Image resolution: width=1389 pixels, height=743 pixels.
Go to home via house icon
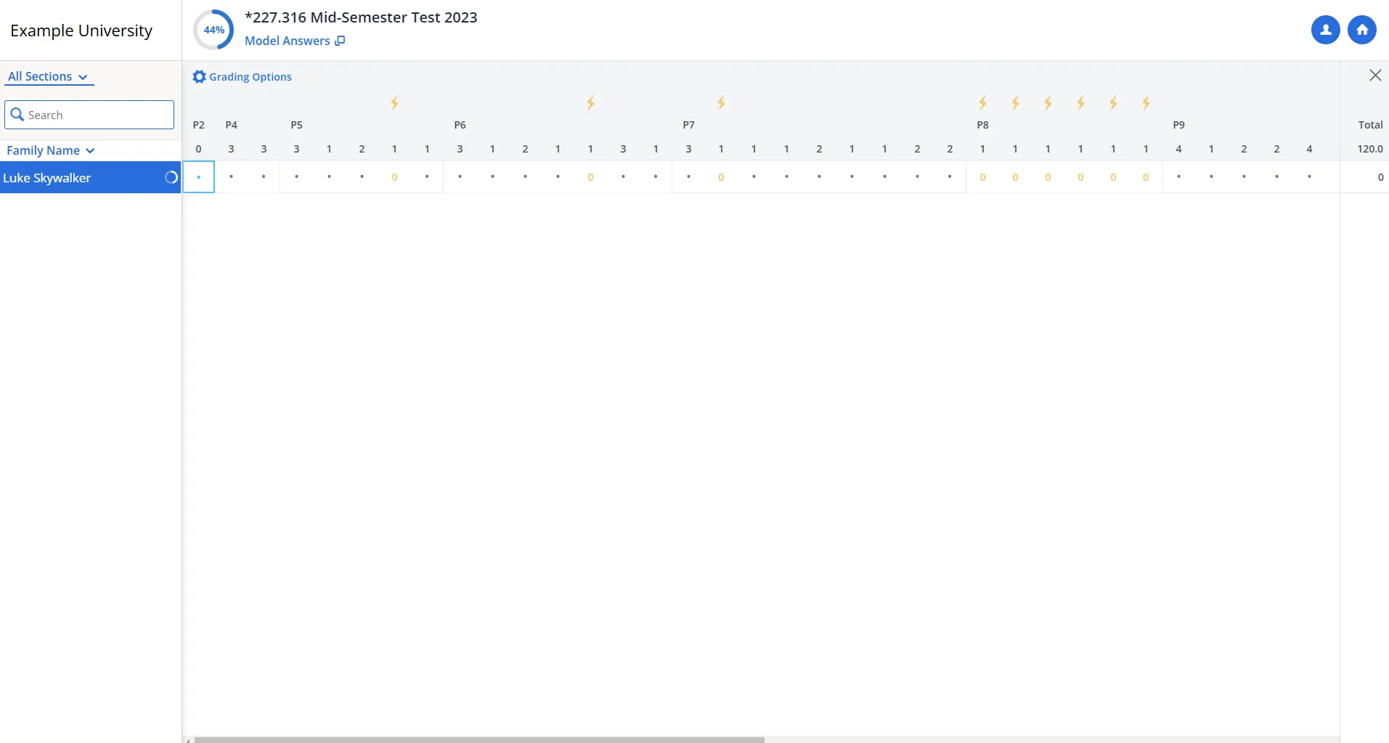click(x=1361, y=30)
